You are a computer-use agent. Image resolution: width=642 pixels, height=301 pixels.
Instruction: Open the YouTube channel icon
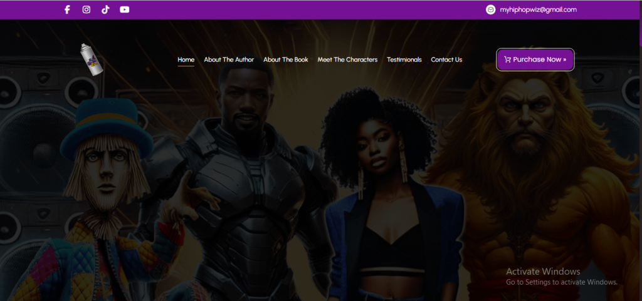(x=125, y=9)
